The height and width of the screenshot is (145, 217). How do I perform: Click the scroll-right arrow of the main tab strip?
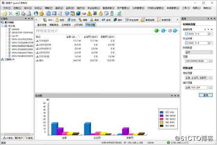pos(177,20)
